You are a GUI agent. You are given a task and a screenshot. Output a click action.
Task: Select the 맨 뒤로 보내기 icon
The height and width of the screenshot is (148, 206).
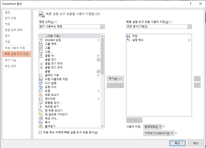click(41, 111)
